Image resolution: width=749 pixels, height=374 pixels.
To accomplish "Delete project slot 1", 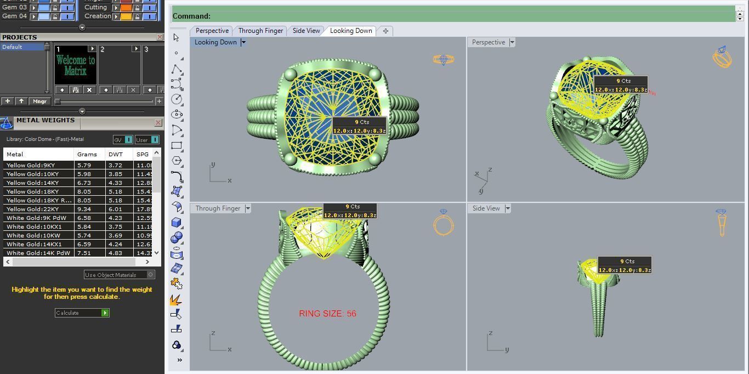I will pyautogui.click(x=89, y=90).
